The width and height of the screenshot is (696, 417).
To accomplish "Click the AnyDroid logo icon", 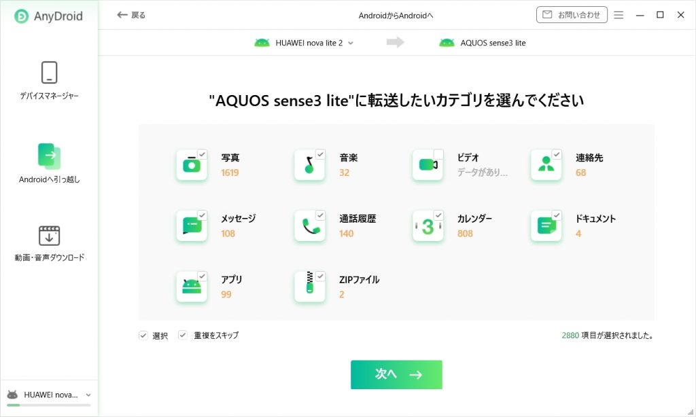I will 21,16.
